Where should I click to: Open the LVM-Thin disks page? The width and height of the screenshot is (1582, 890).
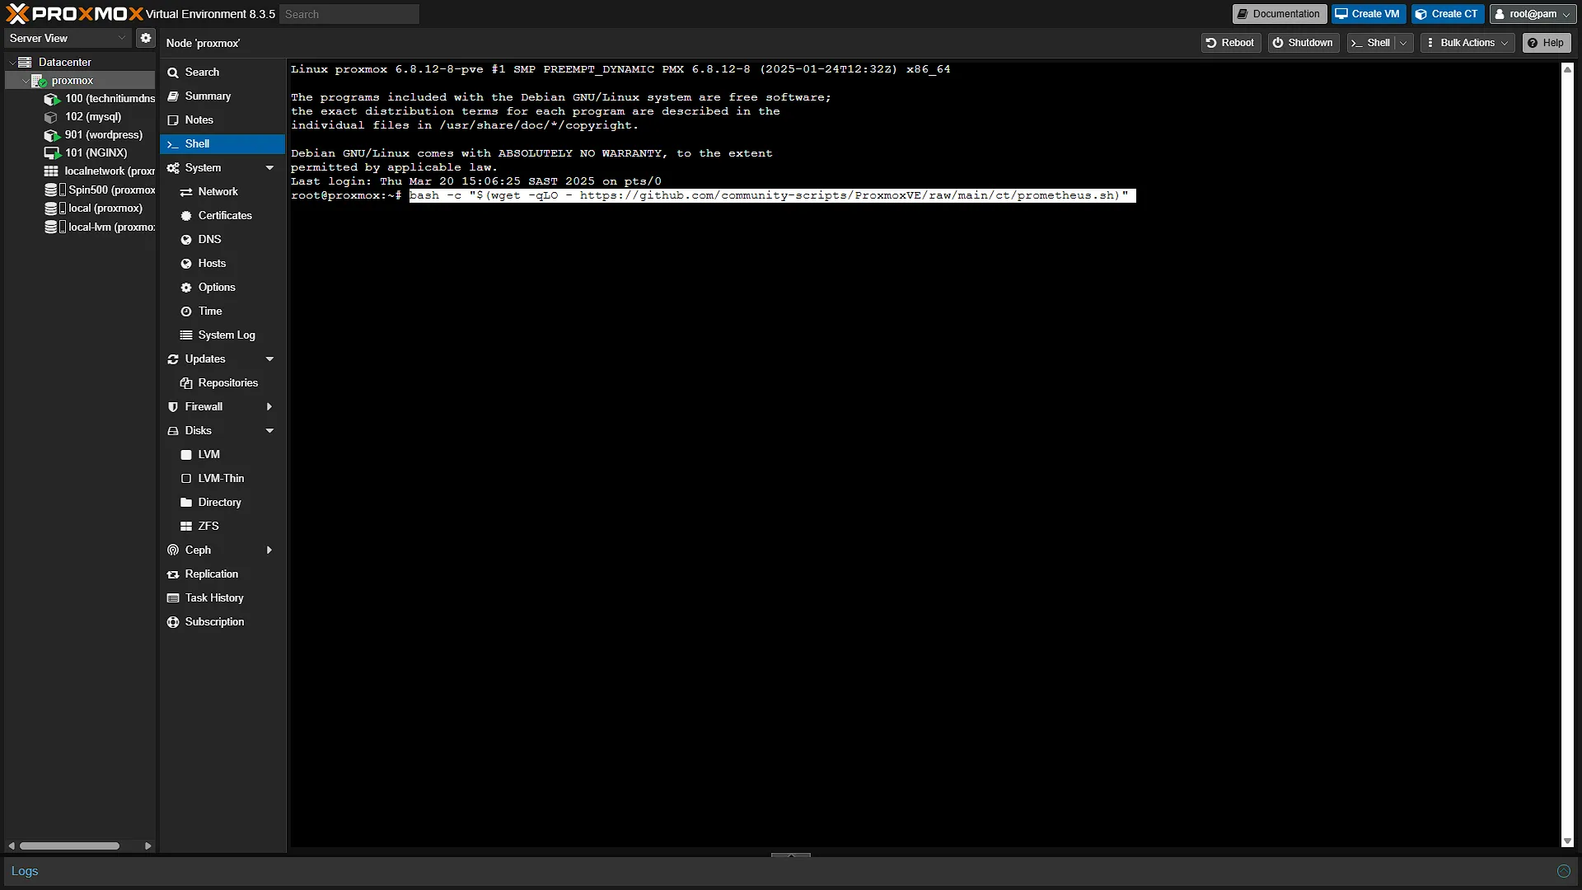[x=222, y=479]
